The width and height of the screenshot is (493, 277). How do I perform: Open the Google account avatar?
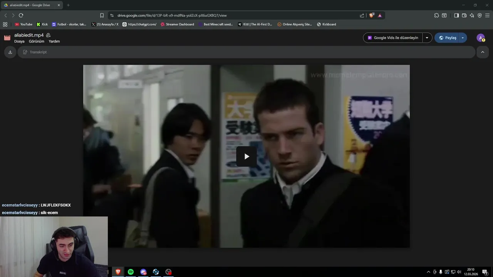click(481, 38)
